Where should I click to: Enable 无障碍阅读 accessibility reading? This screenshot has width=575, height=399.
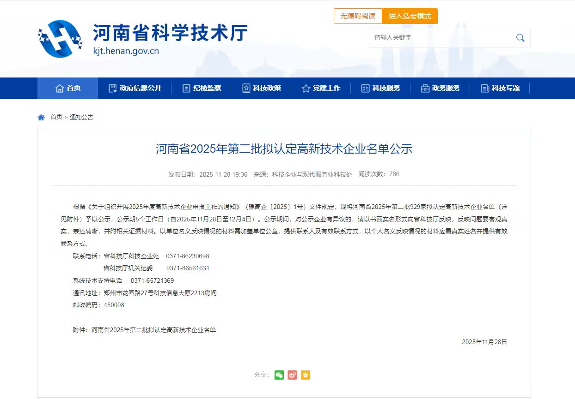point(358,16)
